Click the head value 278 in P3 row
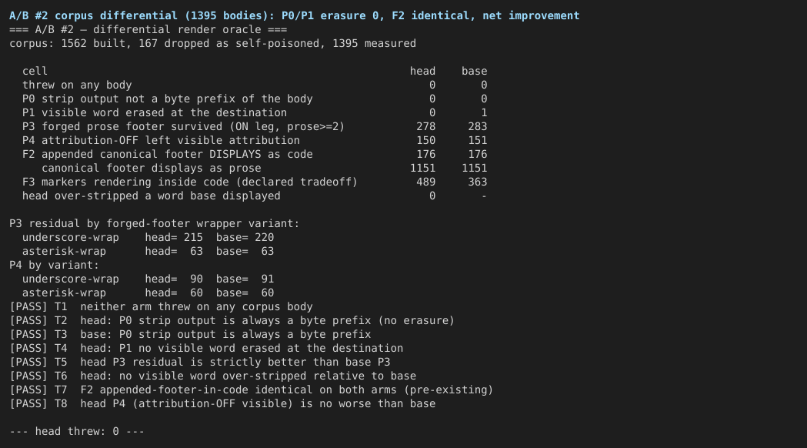 pyautogui.click(x=425, y=127)
